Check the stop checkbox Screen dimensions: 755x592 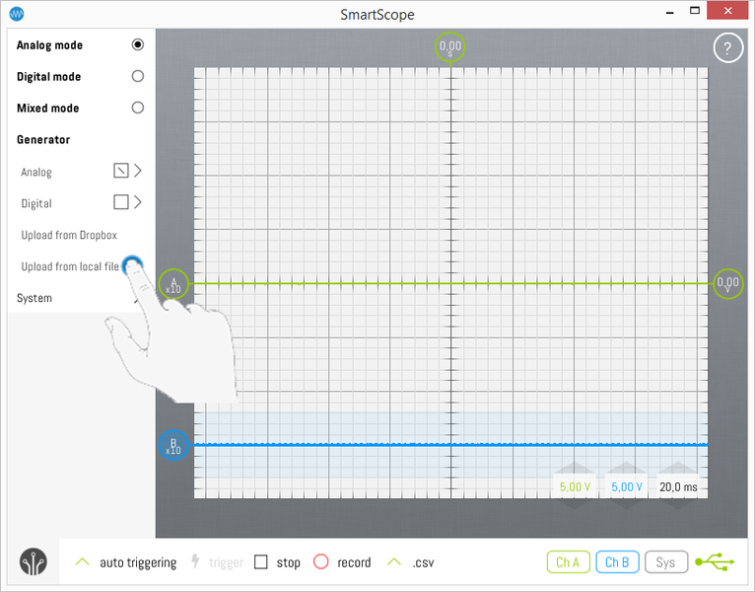(261, 562)
